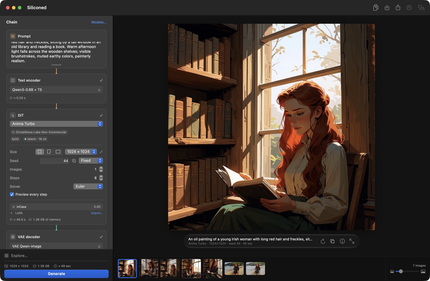The width and height of the screenshot is (430, 281).
Task: Click the Images count stepper
Action: coord(101,169)
